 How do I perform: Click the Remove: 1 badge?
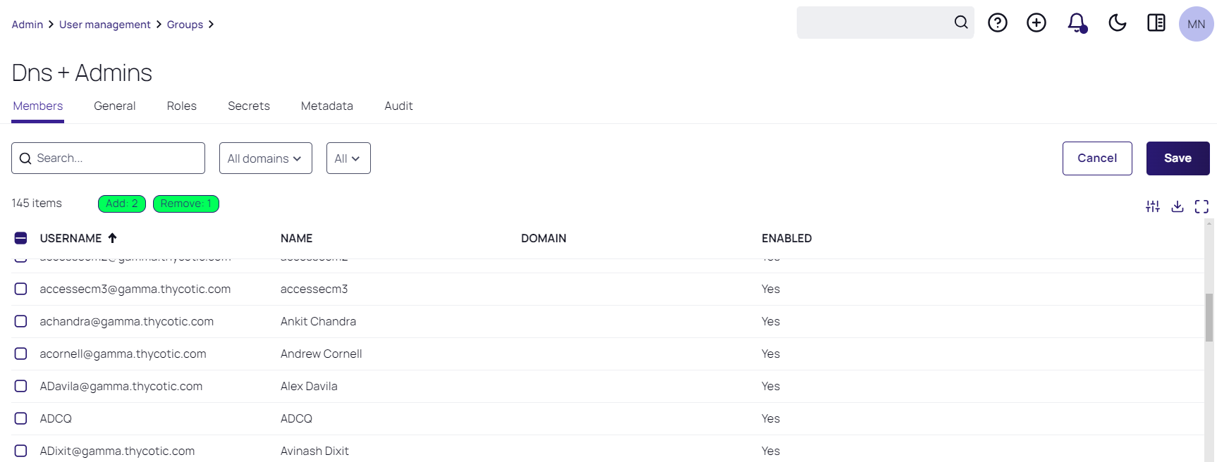point(186,204)
